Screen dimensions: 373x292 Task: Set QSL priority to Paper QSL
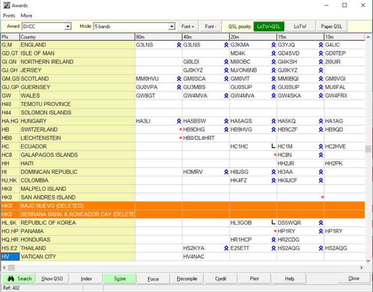[x=331, y=26]
